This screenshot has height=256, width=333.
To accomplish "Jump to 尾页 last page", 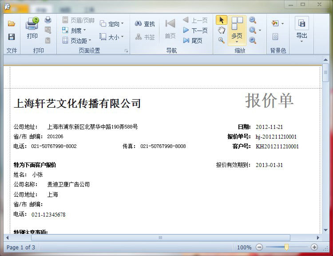I will [x=193, y=40].
